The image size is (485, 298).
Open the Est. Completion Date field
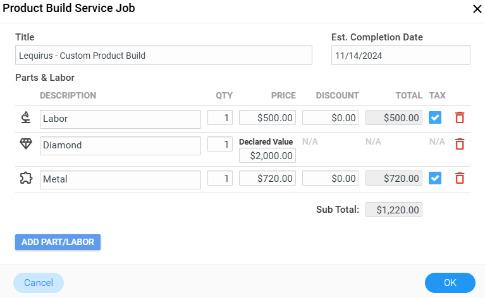coord(400,55)
